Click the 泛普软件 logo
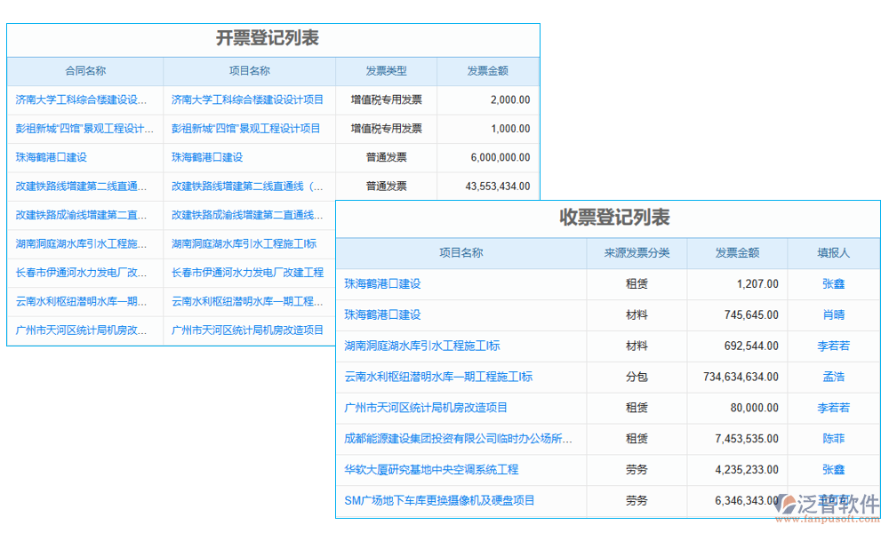Screen dimensions: 889x533 (x=833, y=501)
